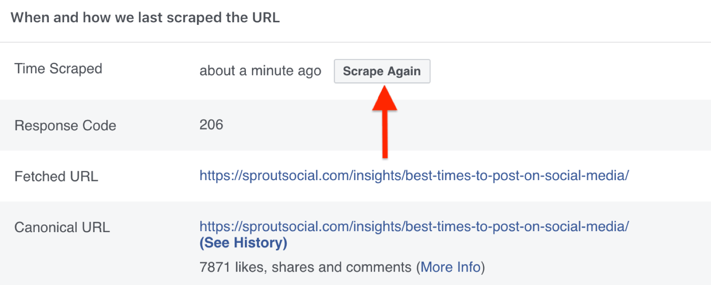
Task: Review scrape history via See History
Action: click(x=244, y=243)
